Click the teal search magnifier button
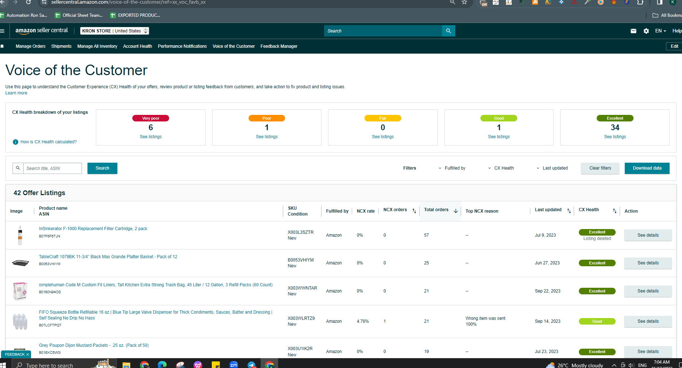 pos(449,31)
